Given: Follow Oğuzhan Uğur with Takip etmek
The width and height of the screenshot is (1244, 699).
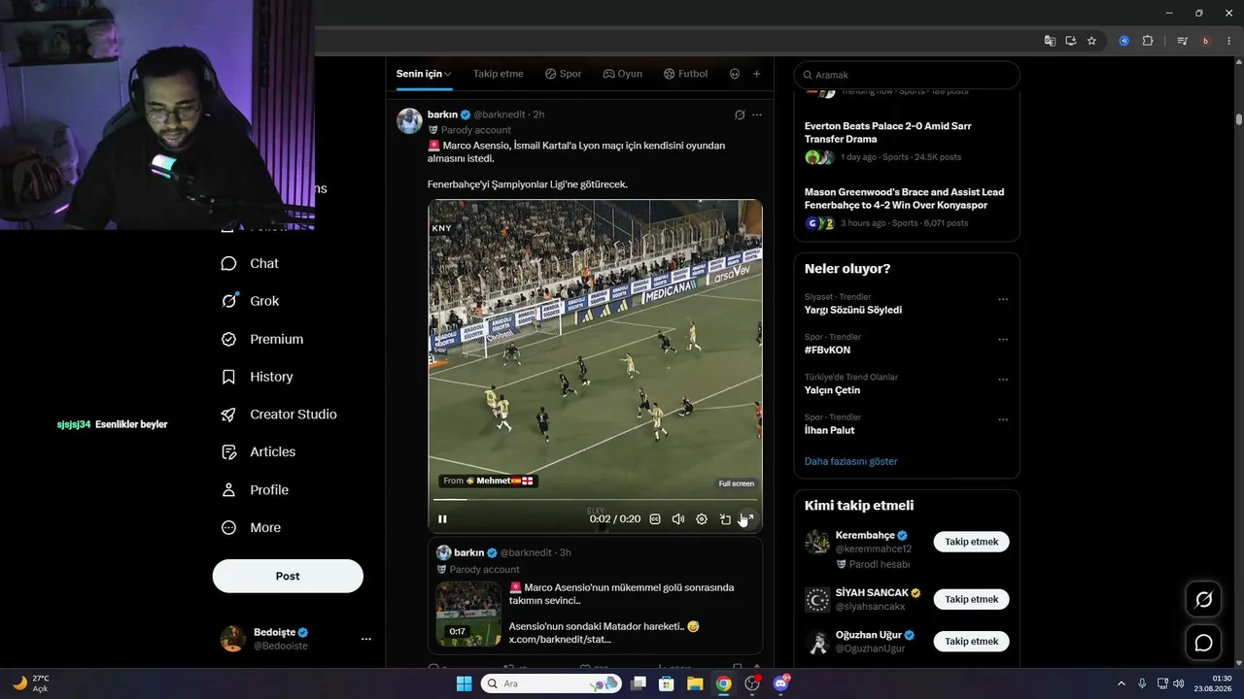Looking at the screenshot, I should (x=971, y=642).
